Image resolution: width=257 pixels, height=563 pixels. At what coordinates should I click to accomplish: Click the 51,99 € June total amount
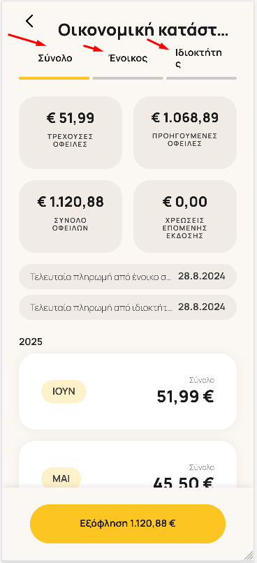pos(185,396)
